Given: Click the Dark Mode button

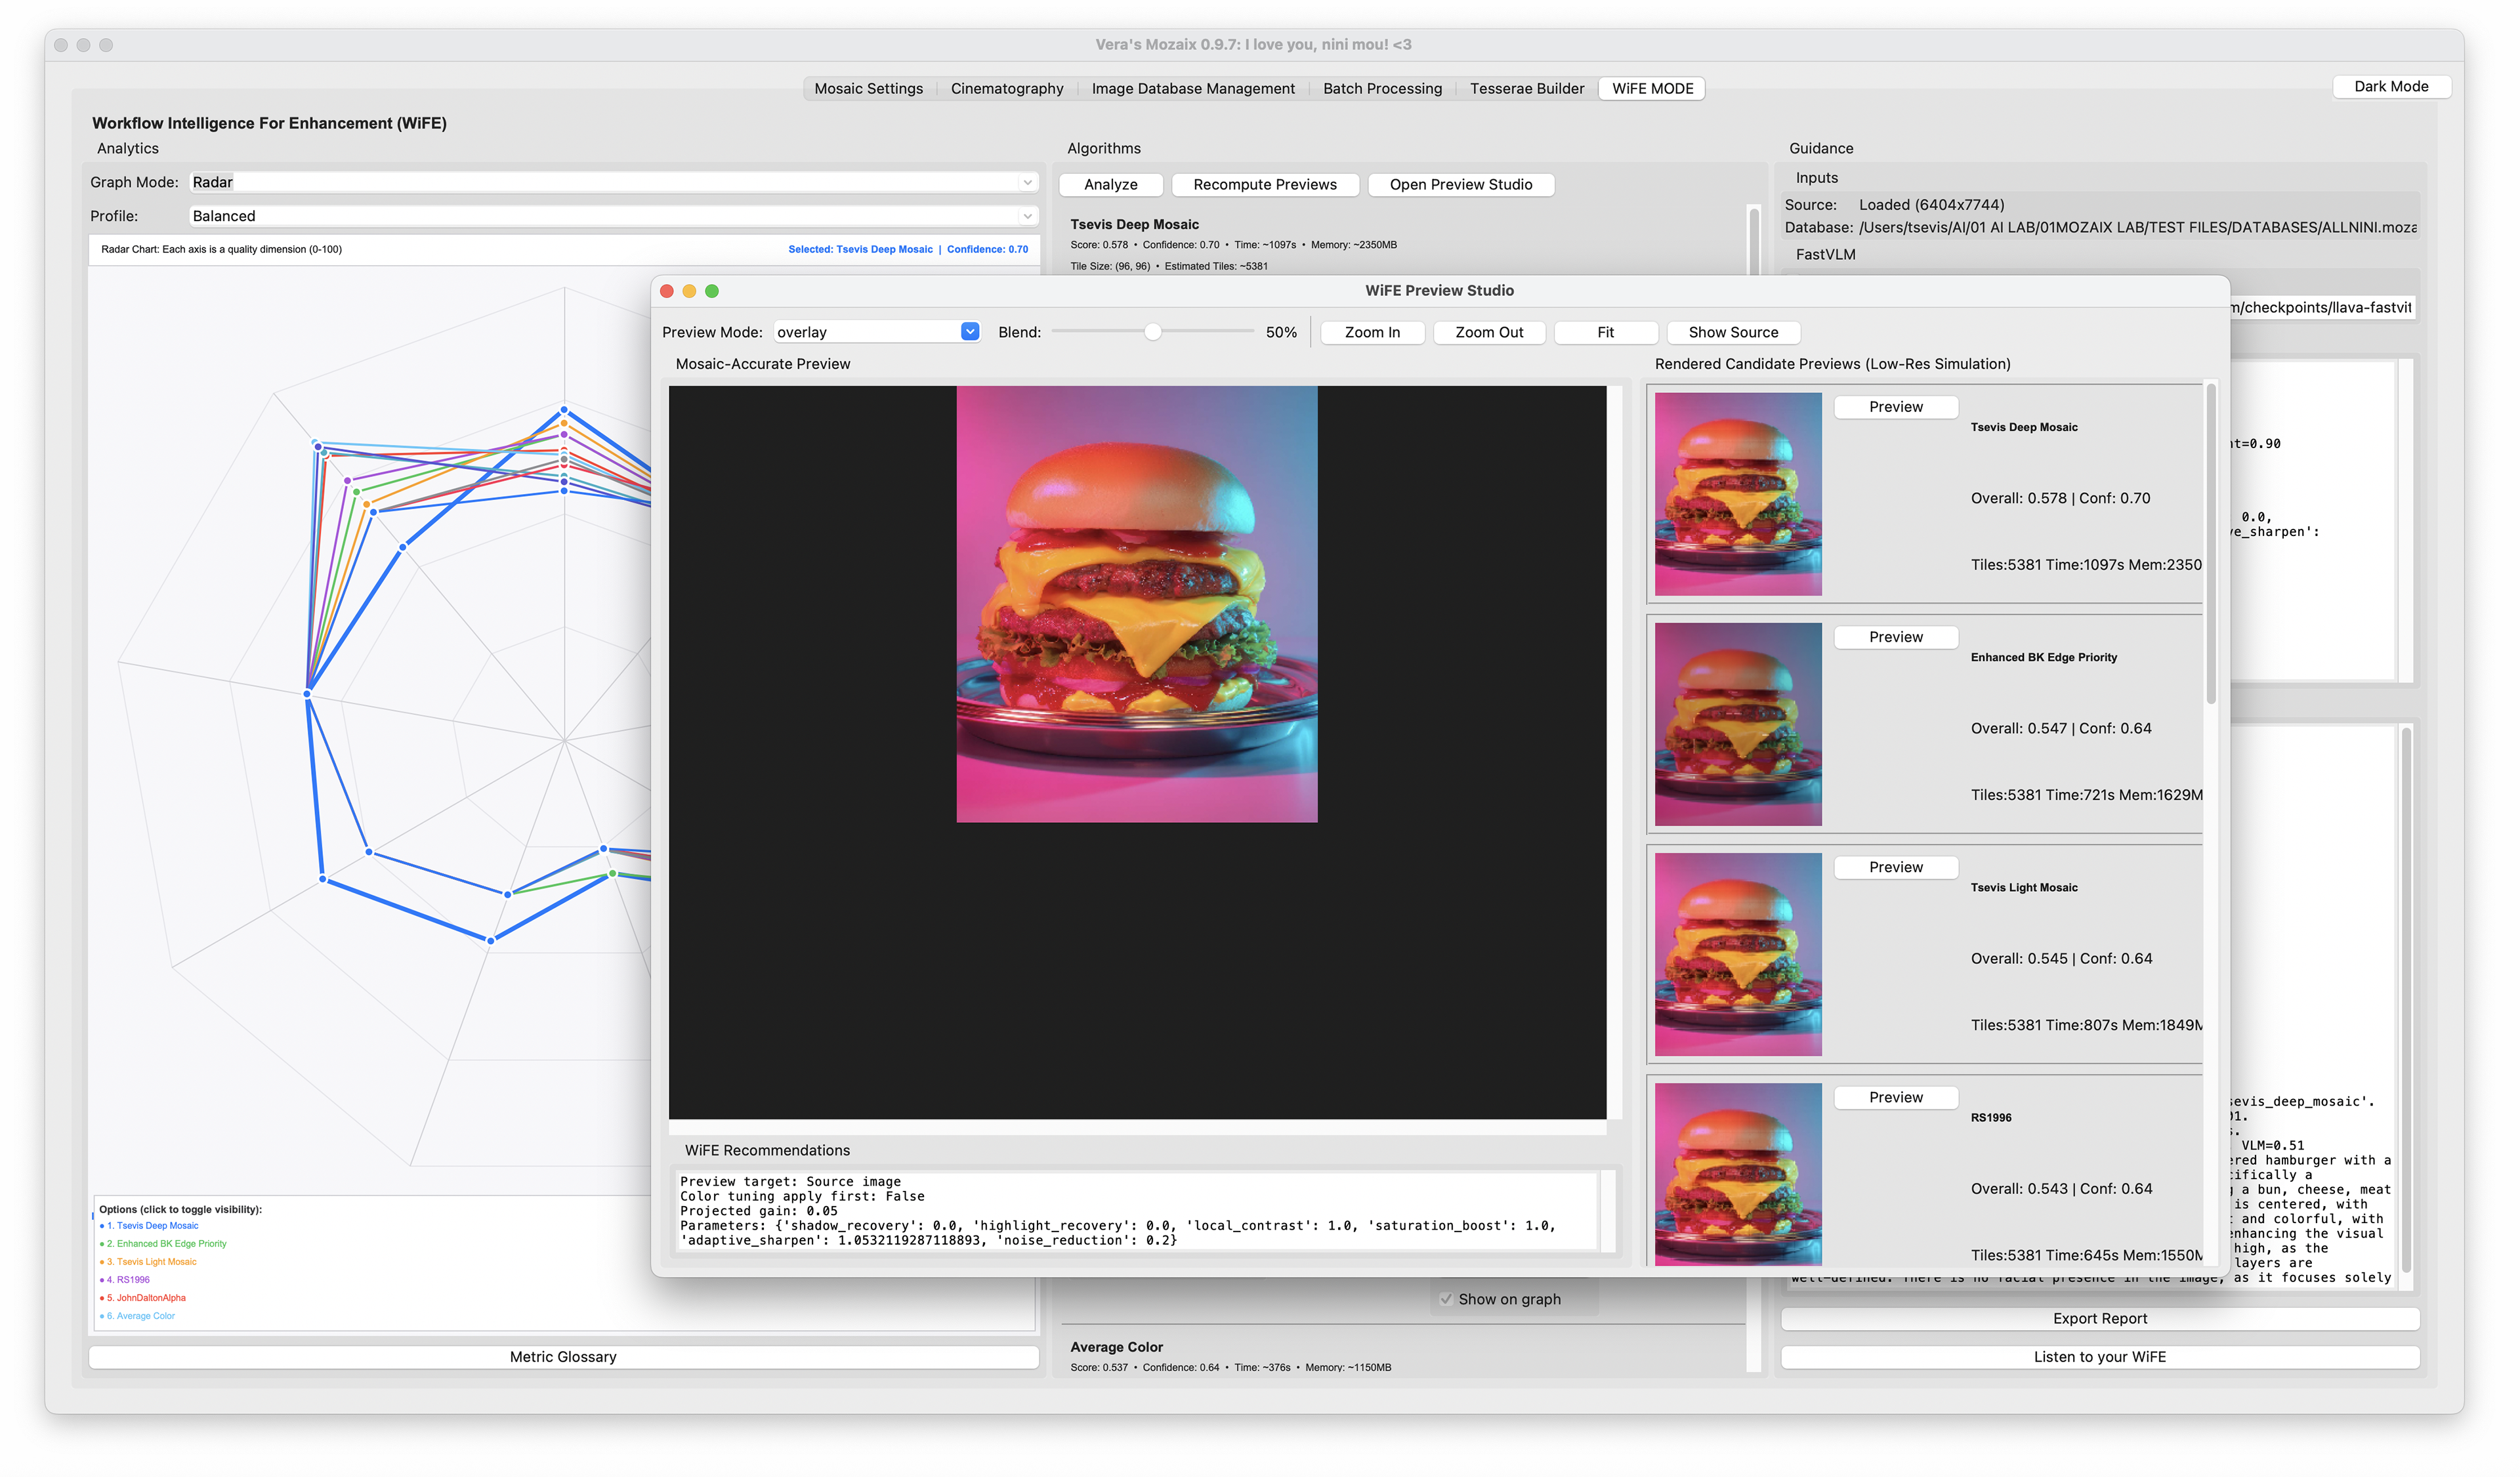Looking at the screenshot, I should pyautogui.click(x=2391, y=87).
